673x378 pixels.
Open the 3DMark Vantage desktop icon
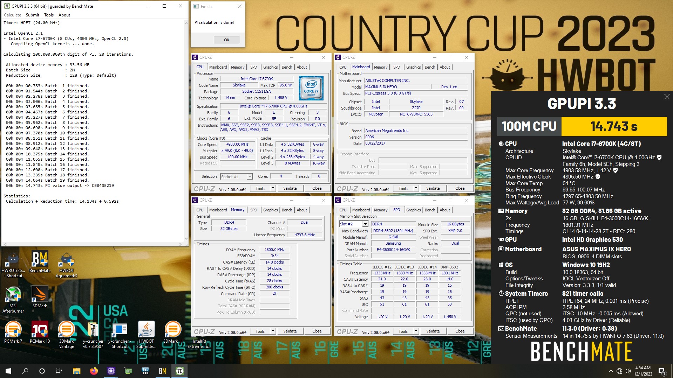point(66,335)
